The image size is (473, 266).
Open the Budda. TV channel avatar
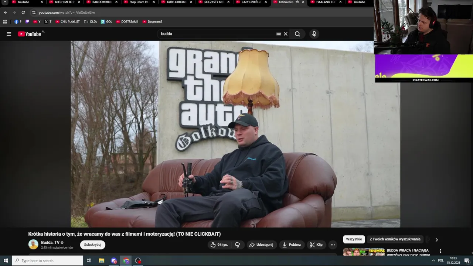coord(33,245)
